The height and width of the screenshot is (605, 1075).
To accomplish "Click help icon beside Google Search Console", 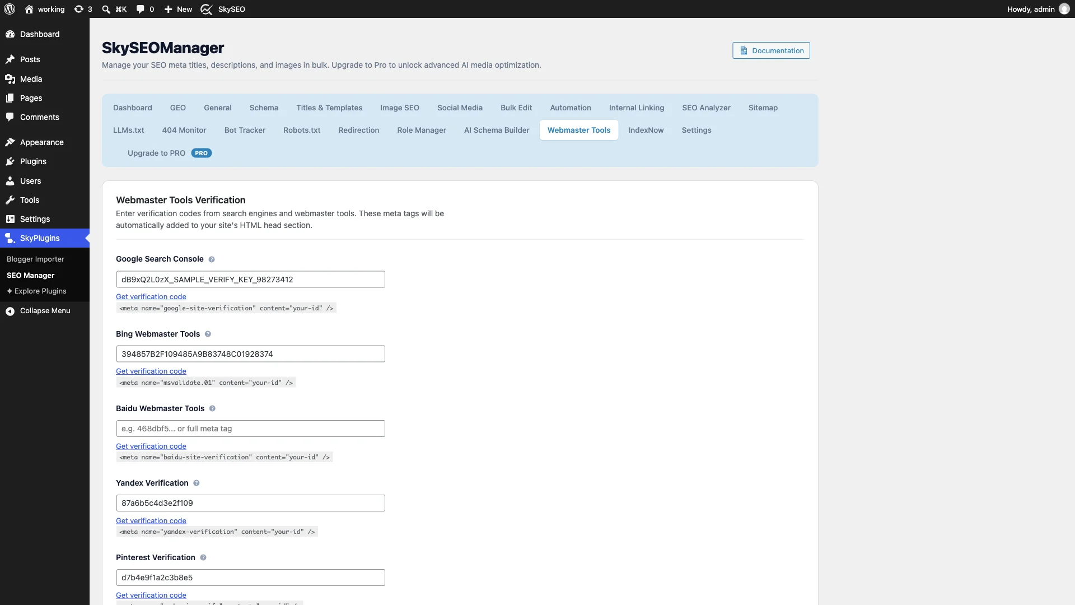I will tap(212, 259).
